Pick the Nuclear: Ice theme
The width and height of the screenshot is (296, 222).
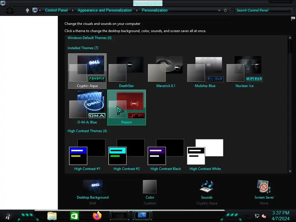[245, 71]
